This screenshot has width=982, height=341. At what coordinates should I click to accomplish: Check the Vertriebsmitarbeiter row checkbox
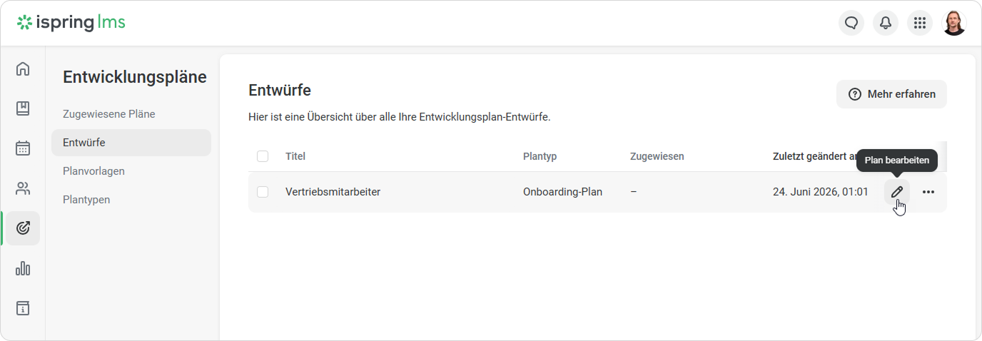point(263,192)
